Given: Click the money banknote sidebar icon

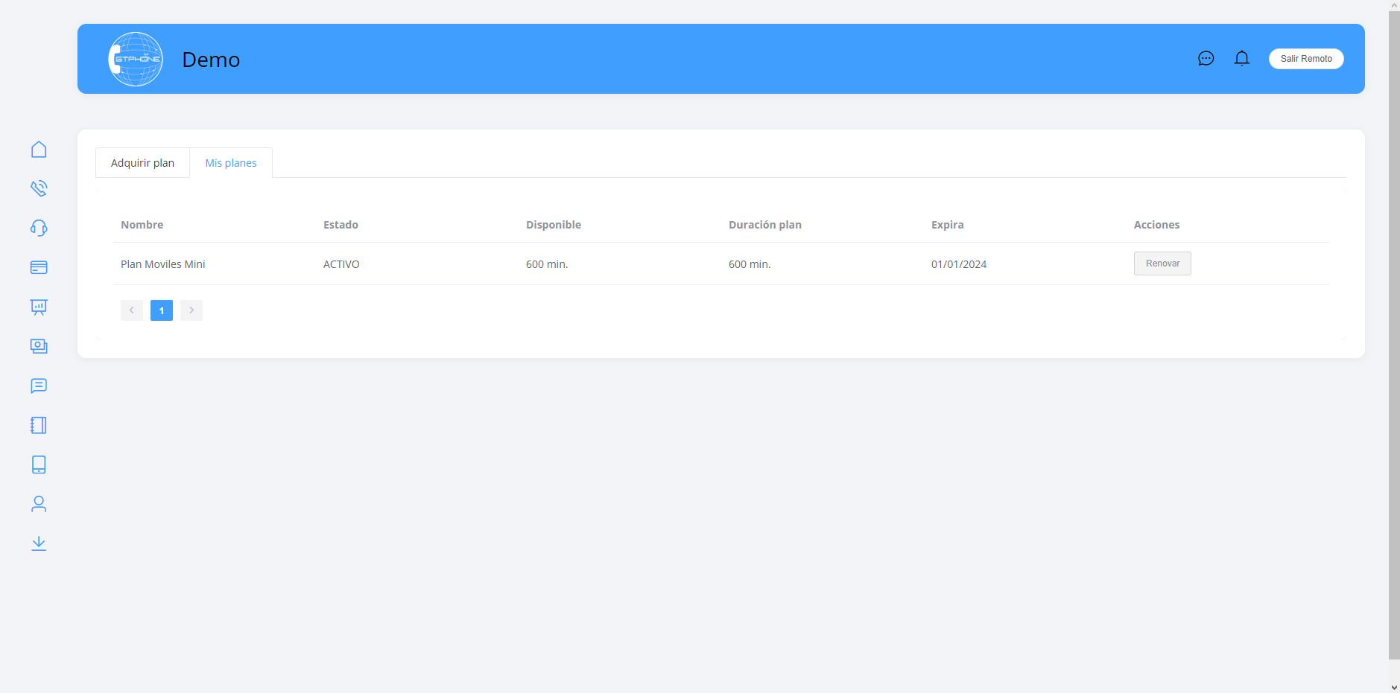Looking at the screenshot, I should [x=39, y=346].
